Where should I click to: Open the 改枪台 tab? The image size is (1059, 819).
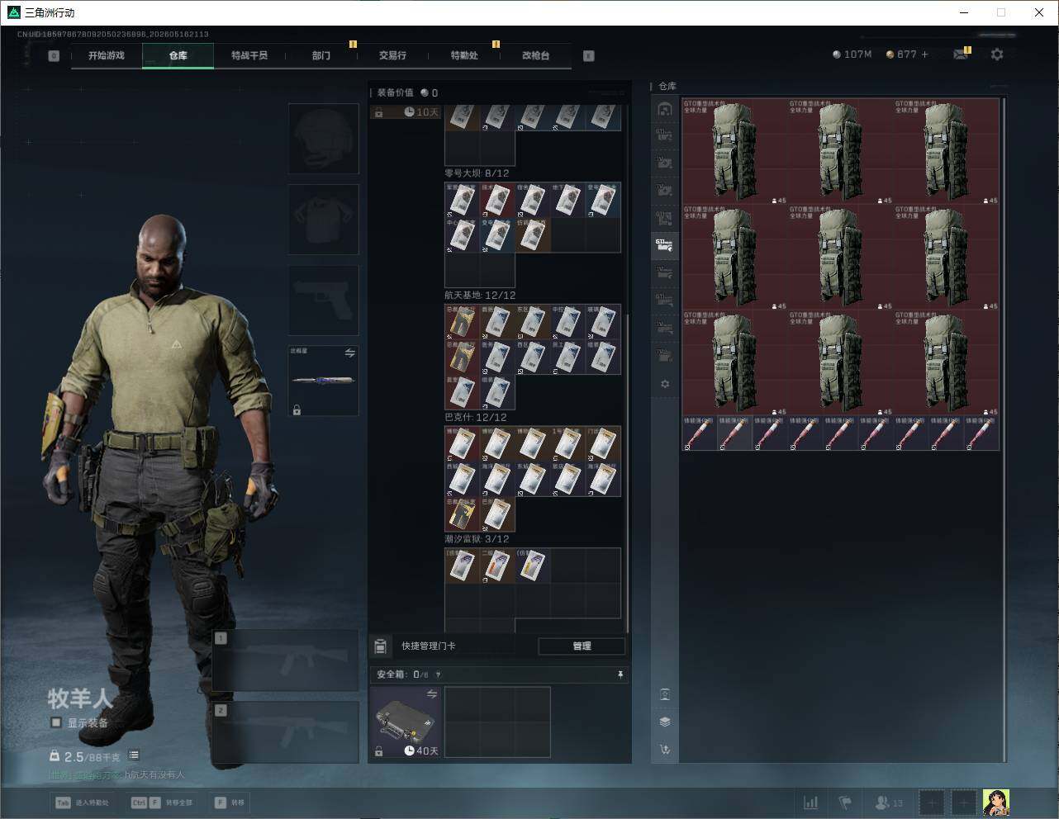(535, 55)
